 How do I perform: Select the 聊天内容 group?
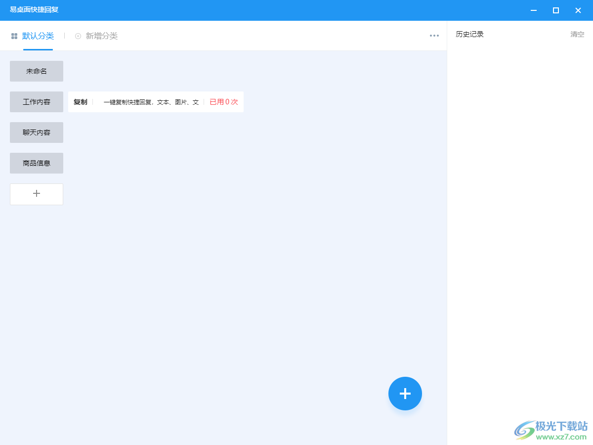point(37,133)
